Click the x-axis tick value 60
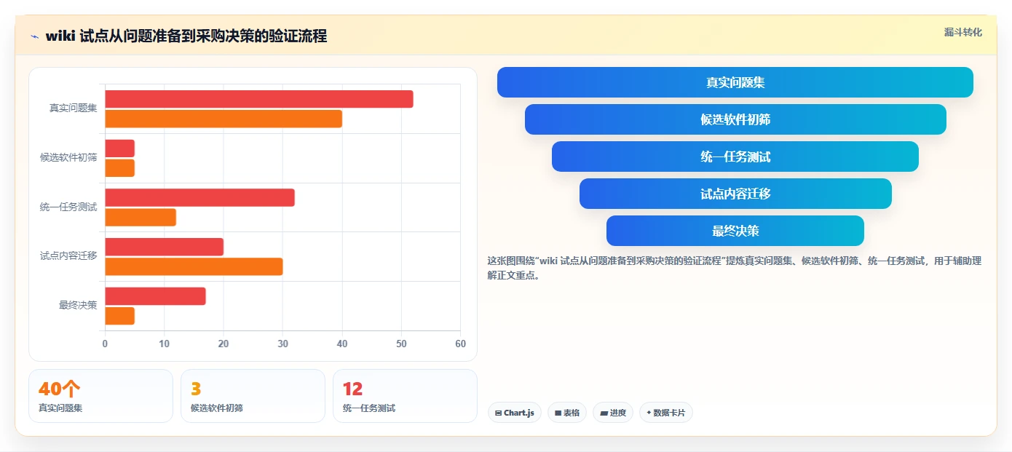 [x=460, y=344]
